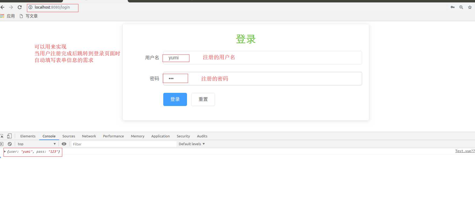This screenshot has height=201, width=475.
Task: Open the 写文章 bookmark
Action: point(29,16)
